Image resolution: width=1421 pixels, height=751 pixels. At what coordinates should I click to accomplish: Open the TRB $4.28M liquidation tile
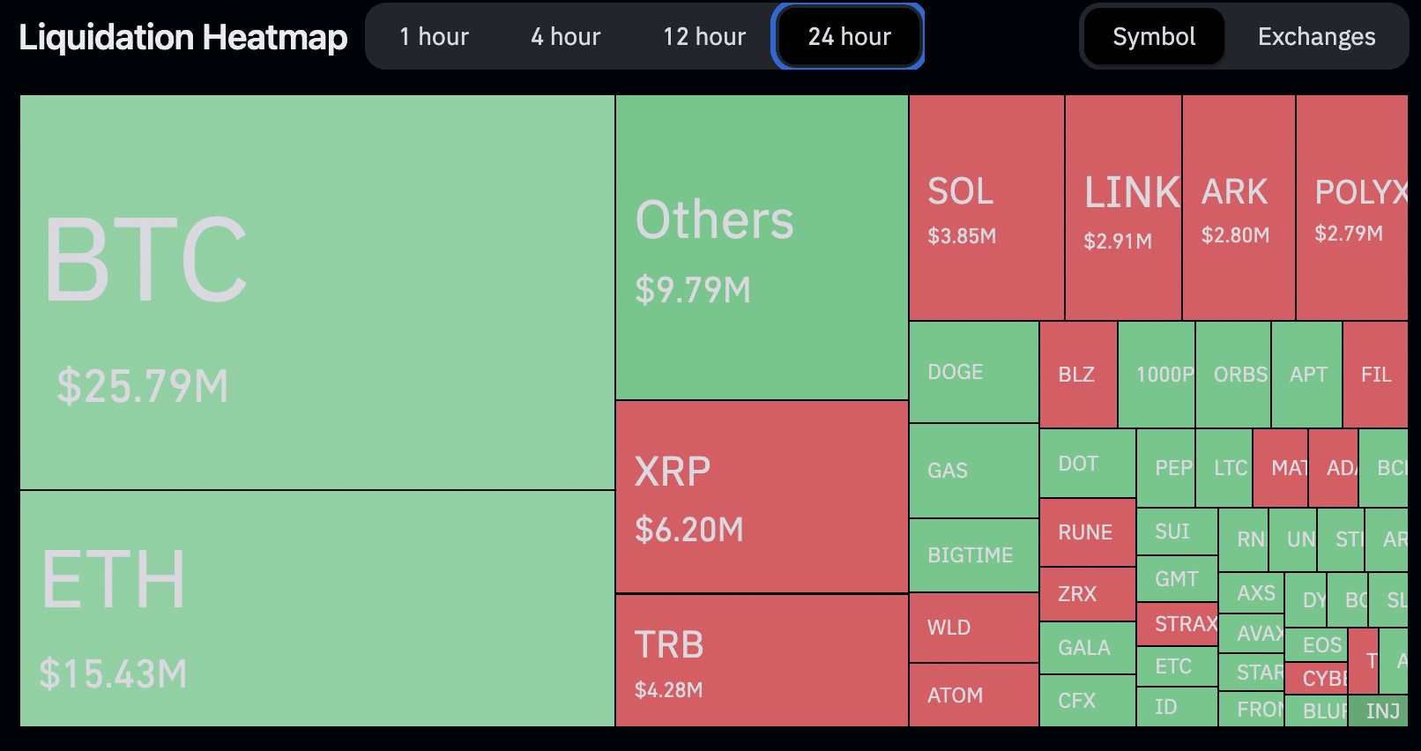(762, 660)
